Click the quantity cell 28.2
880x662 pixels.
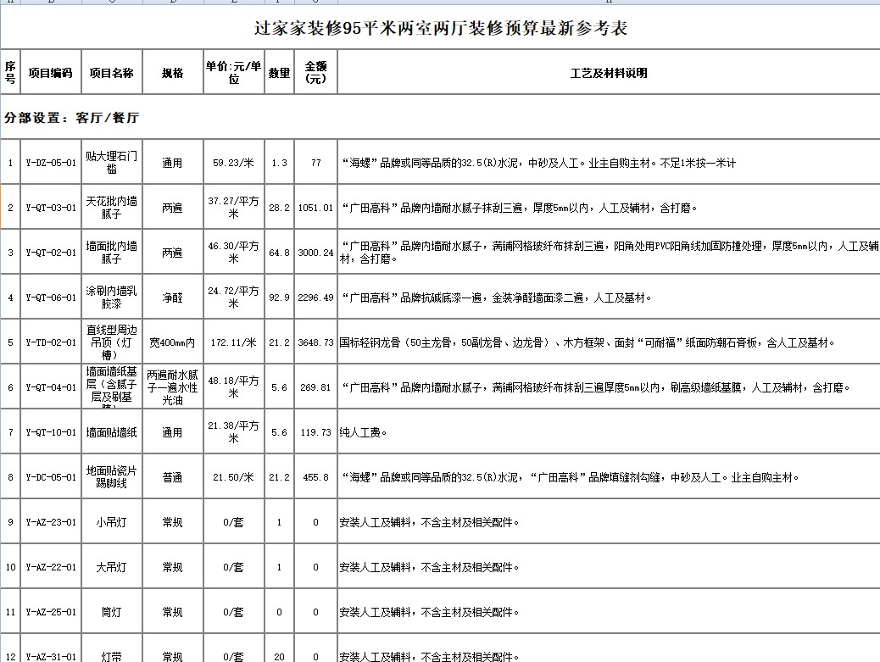click(x=279, y=208)
